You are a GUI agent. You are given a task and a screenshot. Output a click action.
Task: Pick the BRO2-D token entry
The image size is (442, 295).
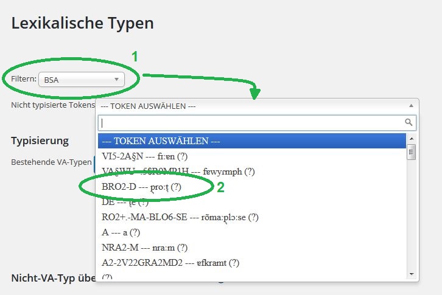142,187
